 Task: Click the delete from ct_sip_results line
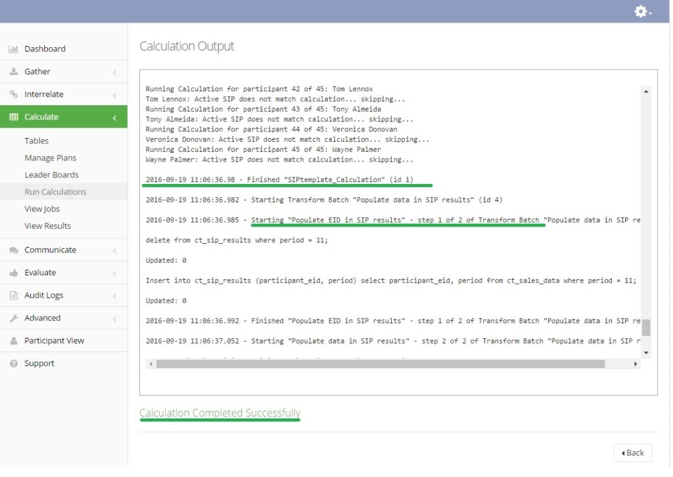[237, 240]
